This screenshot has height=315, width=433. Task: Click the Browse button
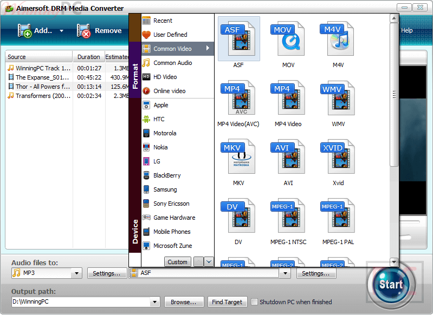tap(184, 302)
